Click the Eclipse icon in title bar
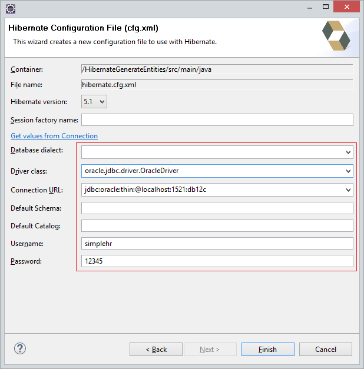This screenshot has height=369, width=364. (x=11, y=9)
